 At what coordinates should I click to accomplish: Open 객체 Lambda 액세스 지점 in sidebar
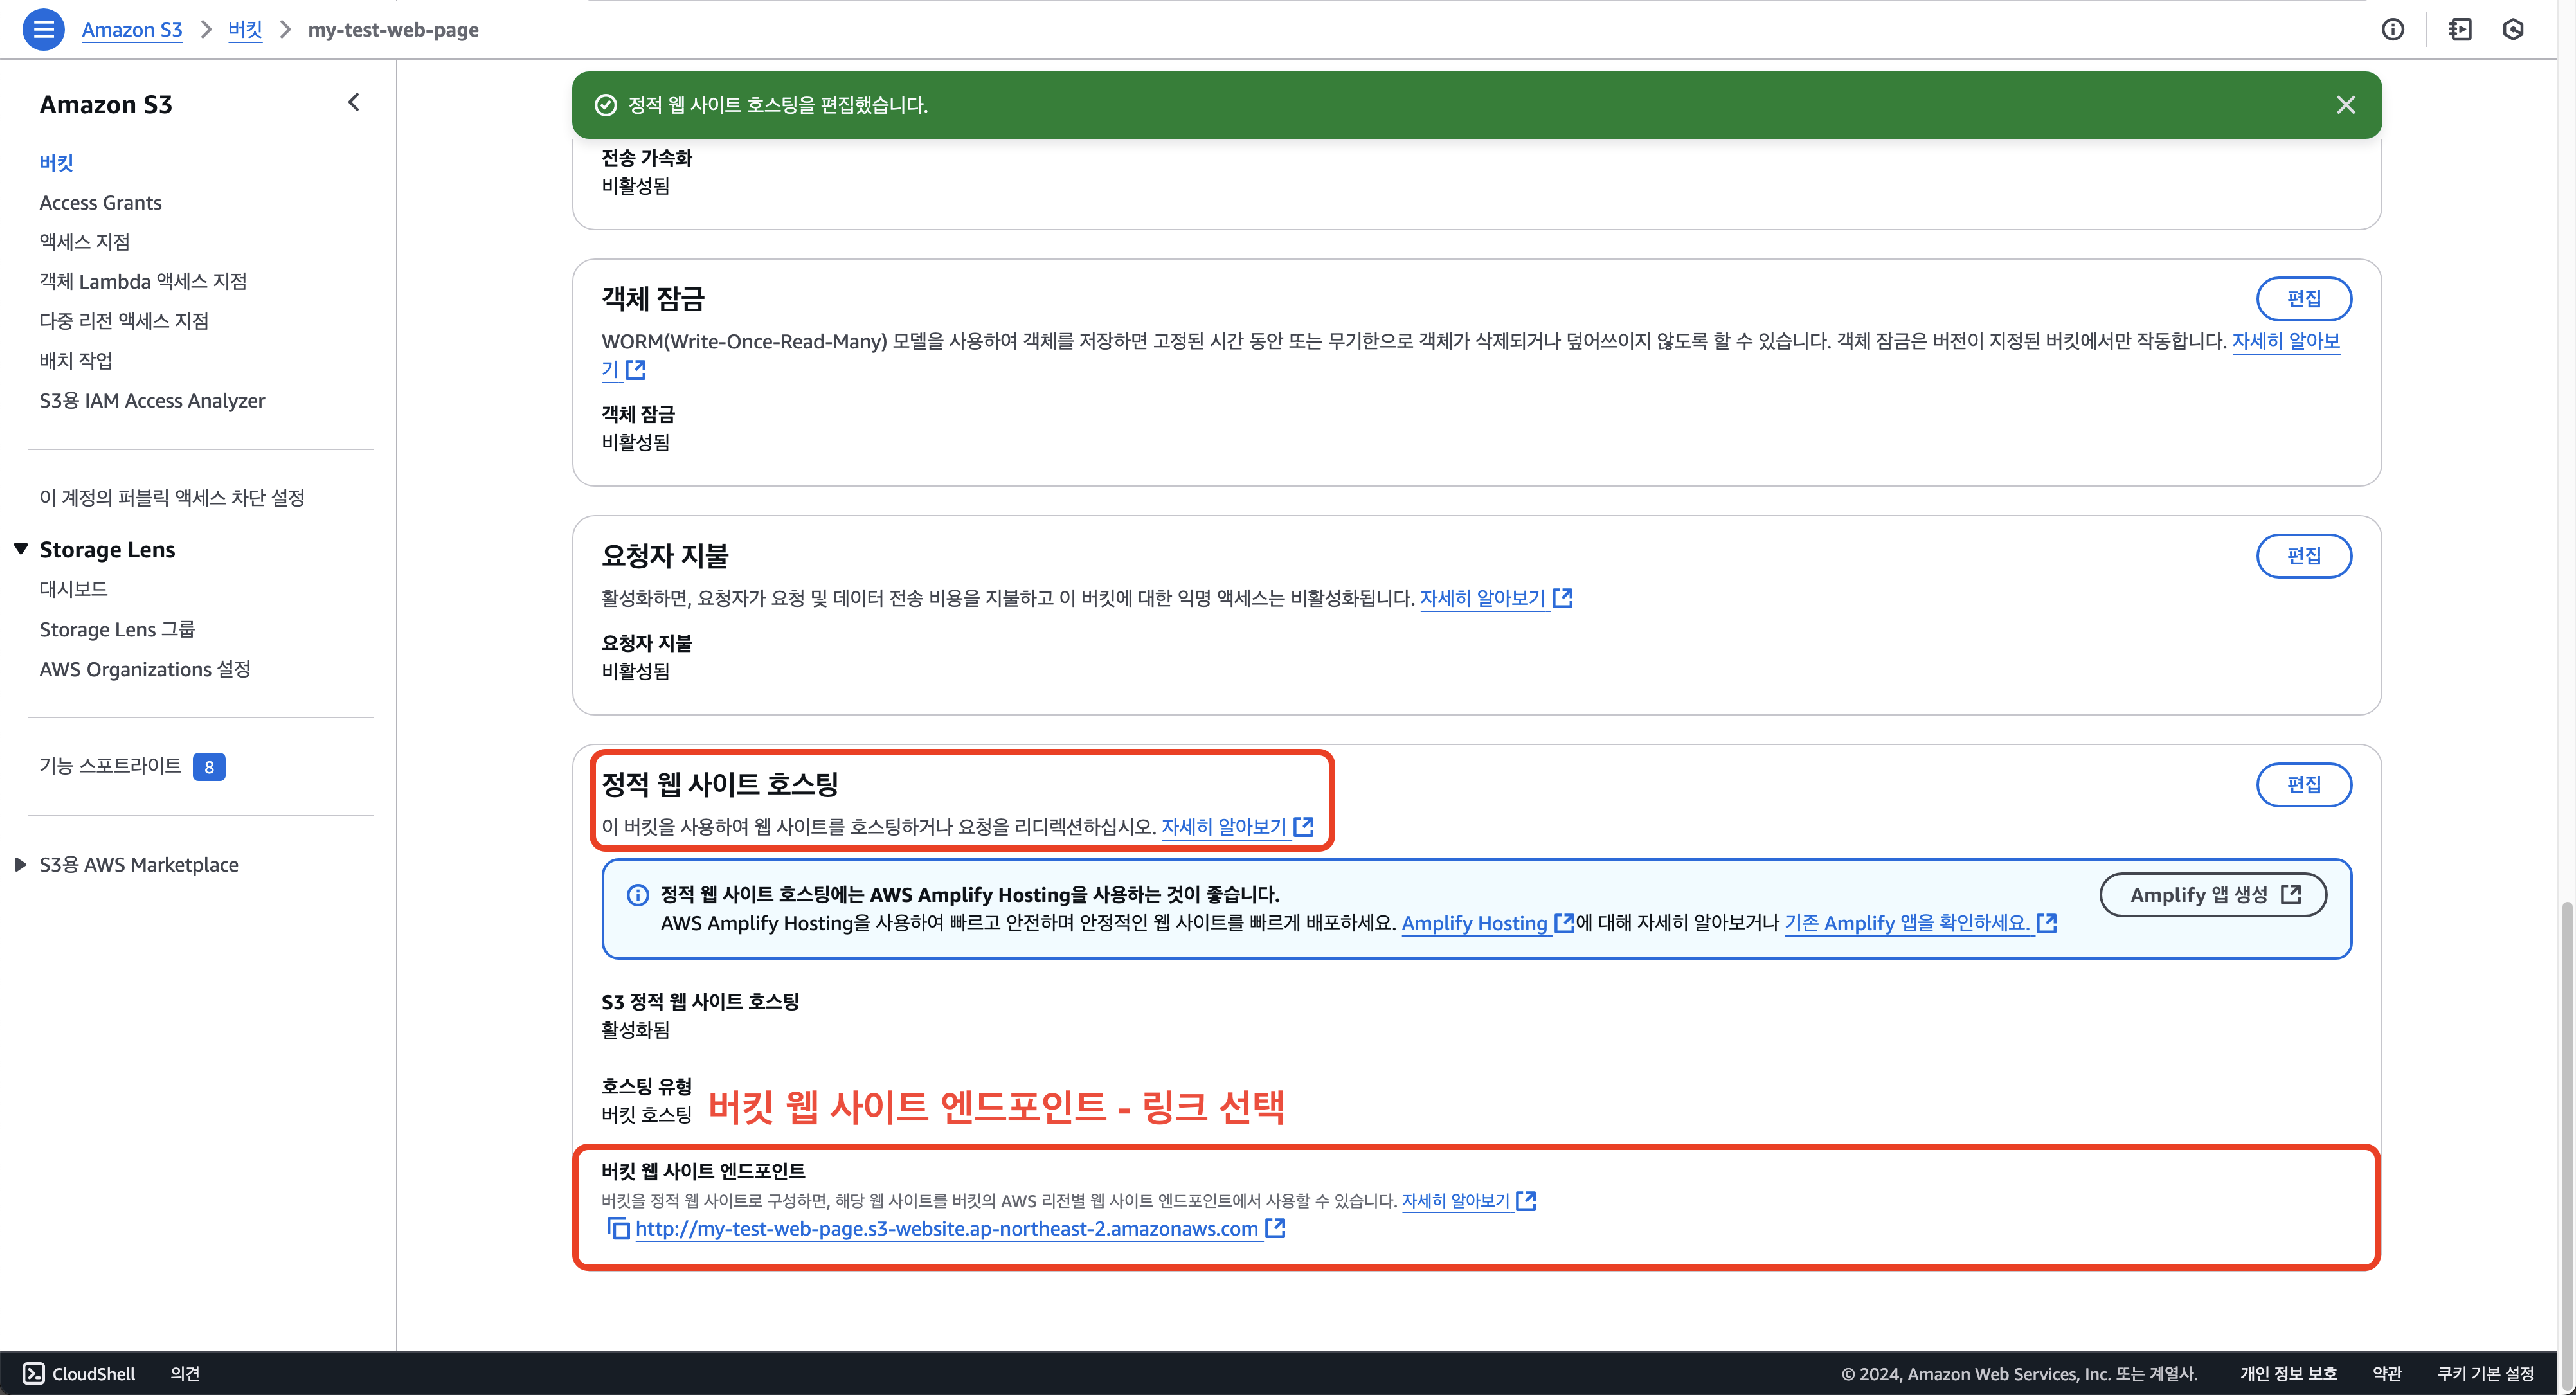143,281
